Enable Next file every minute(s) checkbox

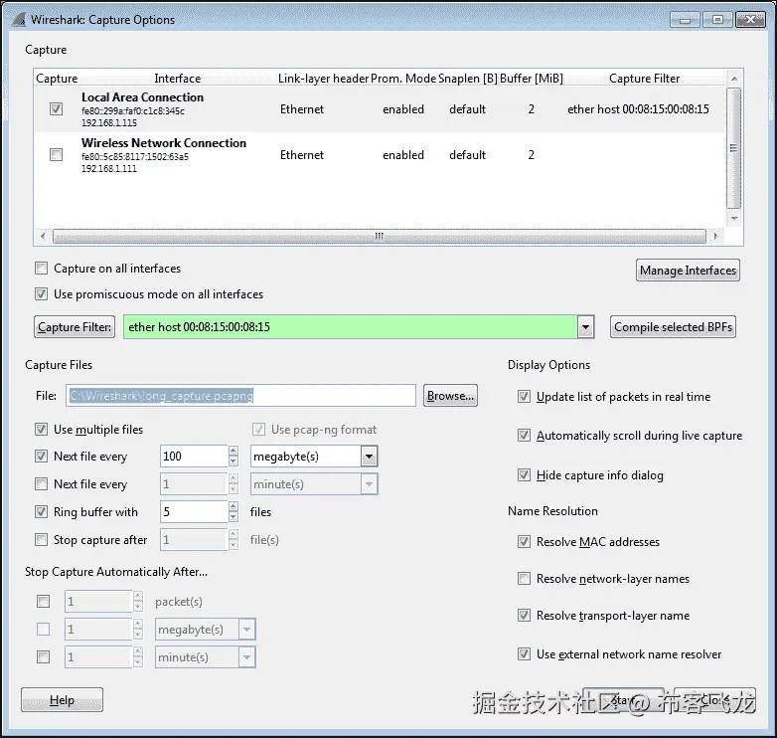(x=41, y=484)
